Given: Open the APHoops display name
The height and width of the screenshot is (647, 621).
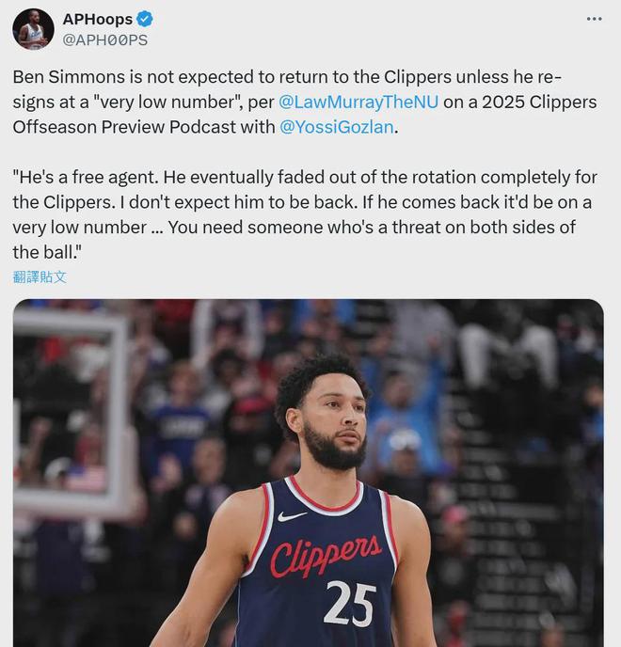Looking at the screenshot, I should click(x=98, y=20).
